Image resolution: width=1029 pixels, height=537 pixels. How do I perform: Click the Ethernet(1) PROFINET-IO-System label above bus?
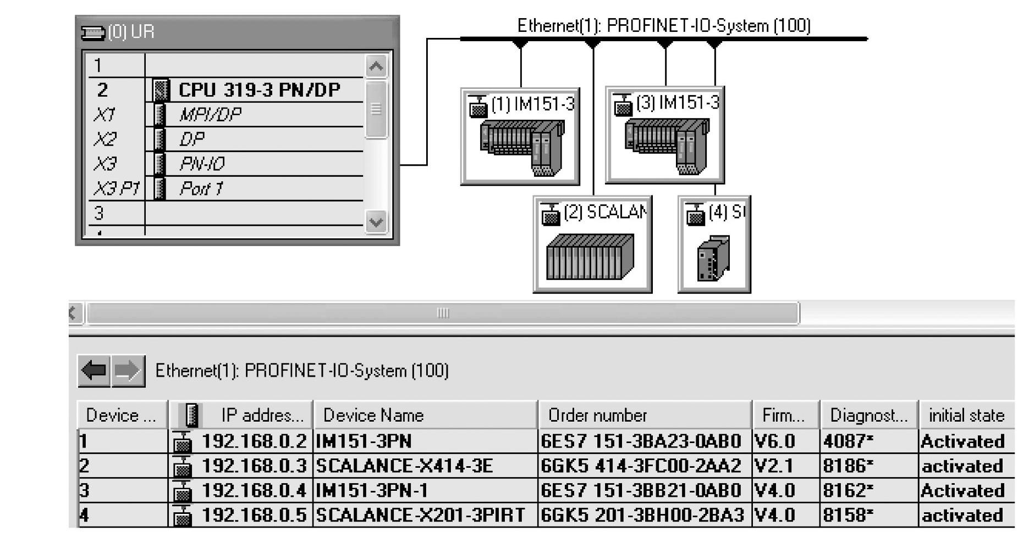click(664, 26)
